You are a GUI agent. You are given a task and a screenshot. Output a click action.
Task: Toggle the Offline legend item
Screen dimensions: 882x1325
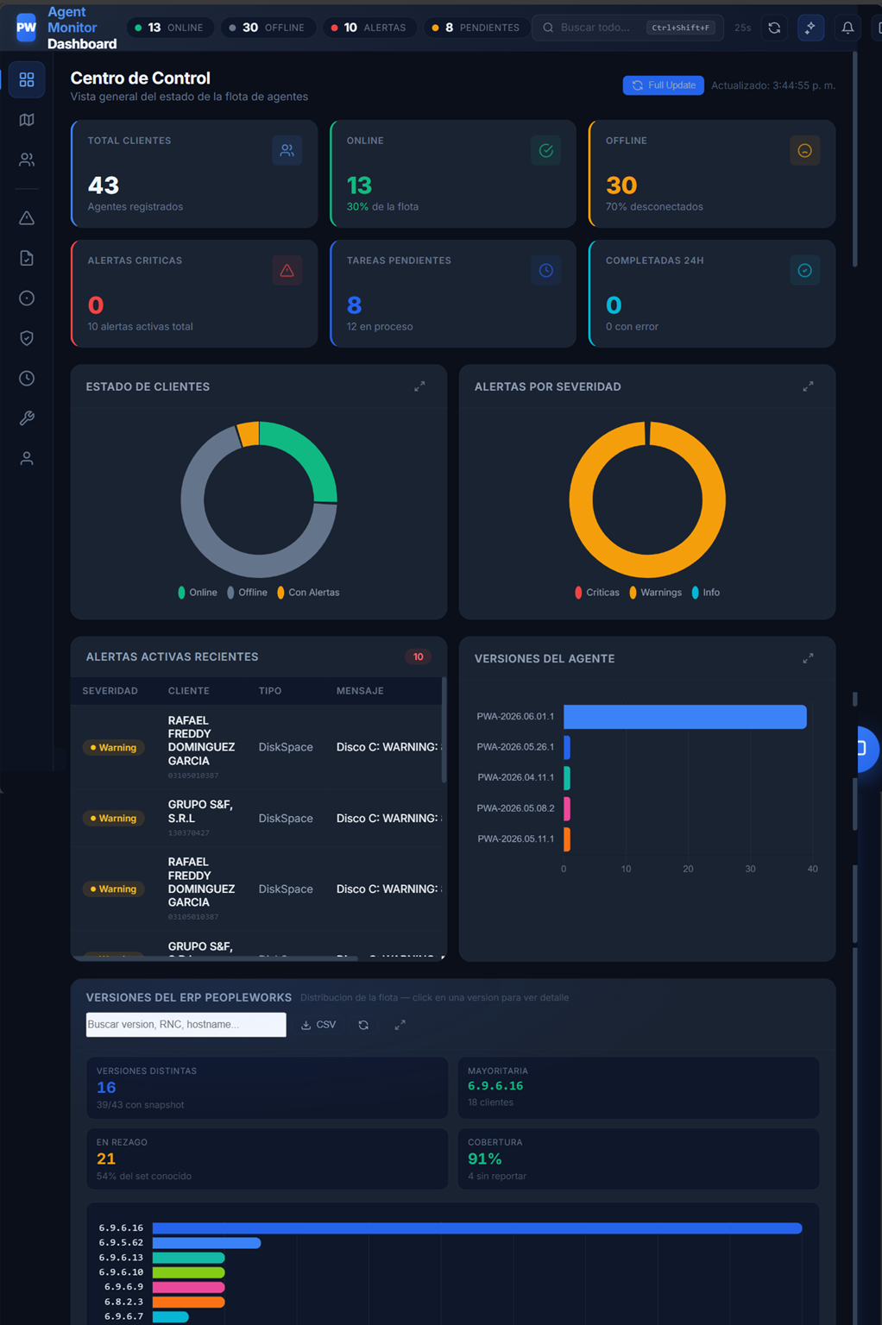click(x=247, y=593)
